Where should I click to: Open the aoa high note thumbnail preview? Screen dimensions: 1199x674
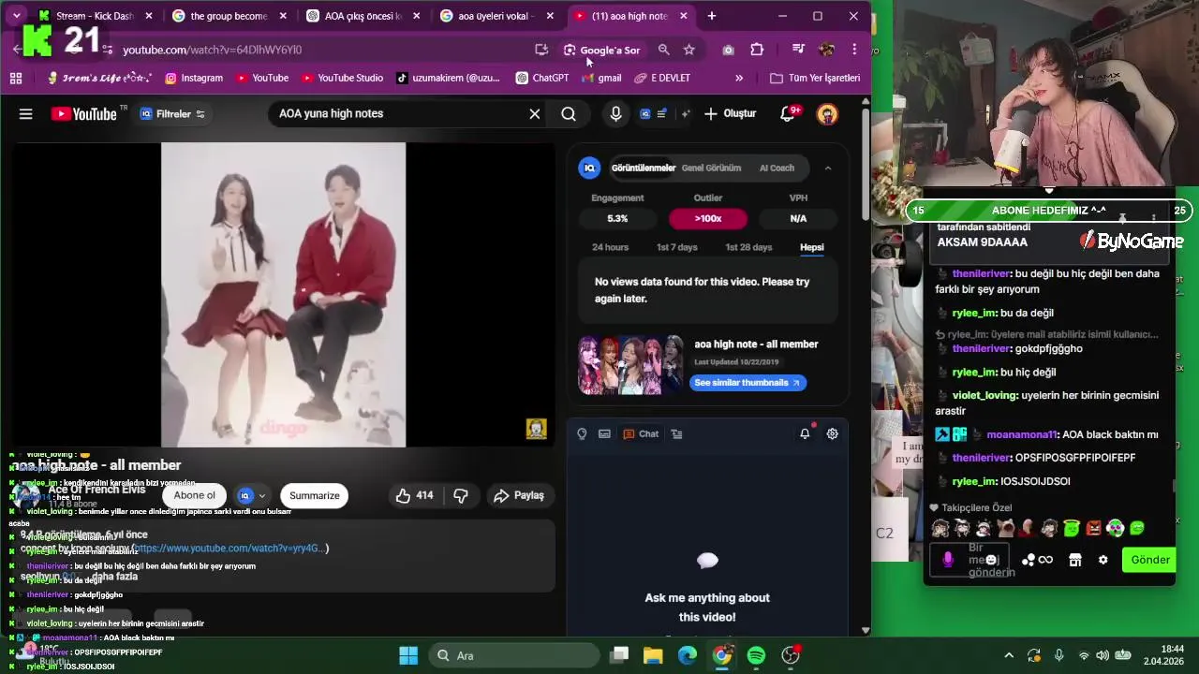(x=631, y=365)
